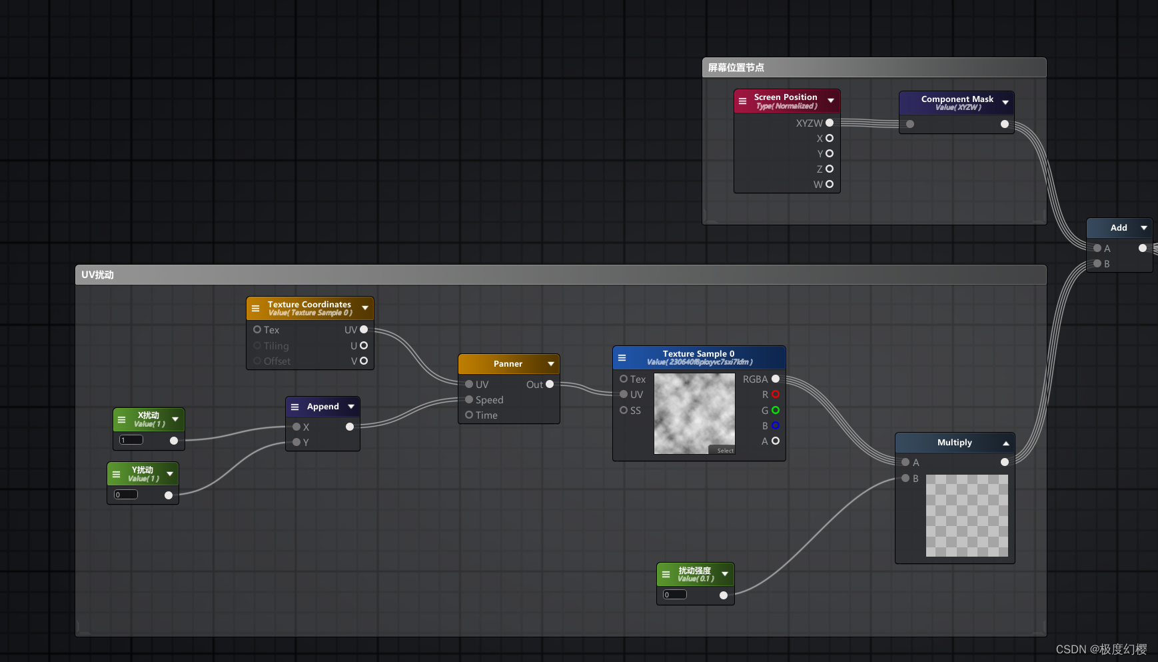This screenshot has width=1158, height=662.
Task: Click the Select button on texture preview
Action: pos(722,450)
